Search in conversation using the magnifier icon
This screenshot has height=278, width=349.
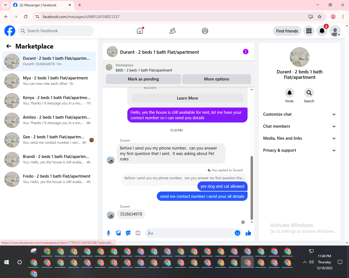(309, 93)
